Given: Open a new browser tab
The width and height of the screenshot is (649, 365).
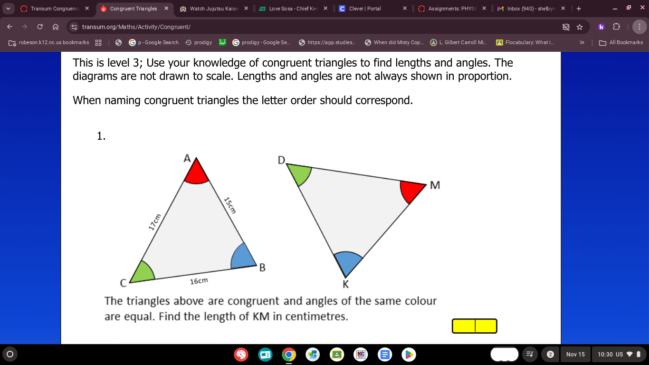Looking at the screenshot, I should 578,9.
